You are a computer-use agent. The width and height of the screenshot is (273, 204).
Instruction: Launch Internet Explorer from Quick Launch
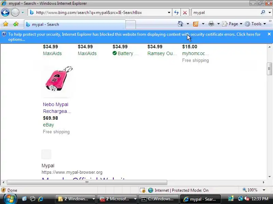click(x=41, y=199)
